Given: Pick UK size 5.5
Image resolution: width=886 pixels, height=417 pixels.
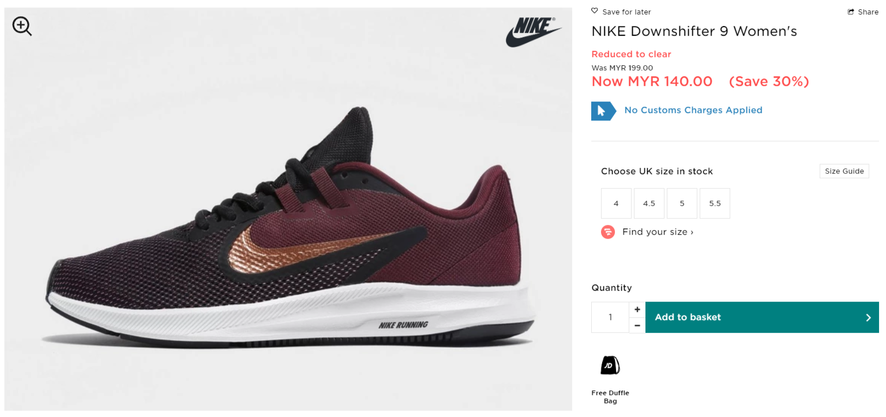Looking at the screenshot, I should click(x=715, y=204).
